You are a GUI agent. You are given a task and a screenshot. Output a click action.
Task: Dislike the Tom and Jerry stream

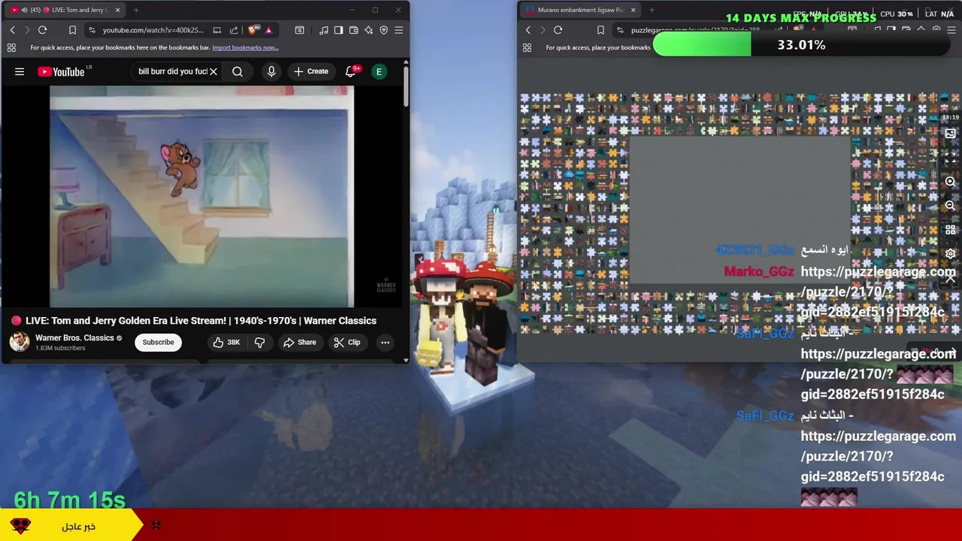(x=259, y=342)
